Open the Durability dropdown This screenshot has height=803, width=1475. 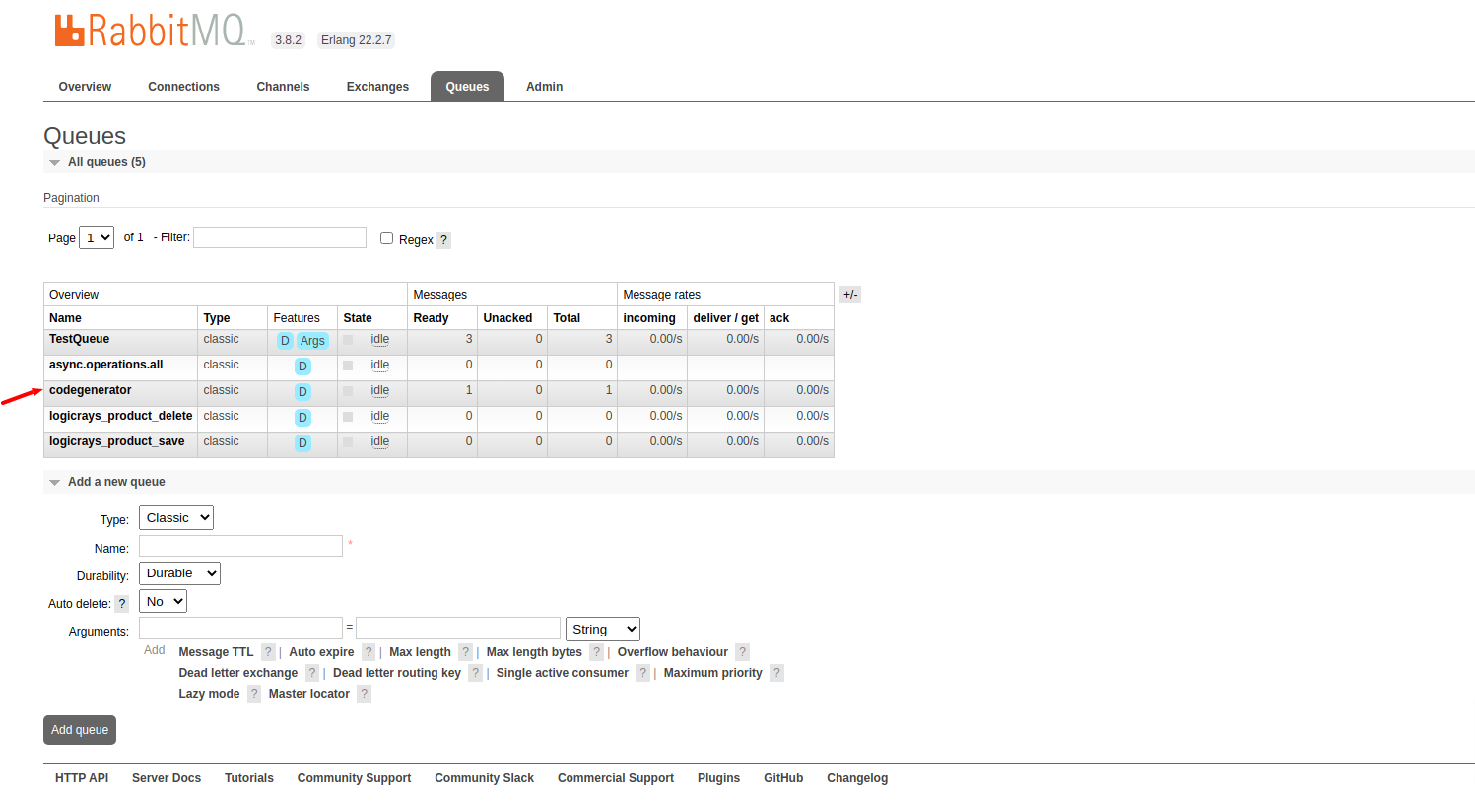point(179,573)
